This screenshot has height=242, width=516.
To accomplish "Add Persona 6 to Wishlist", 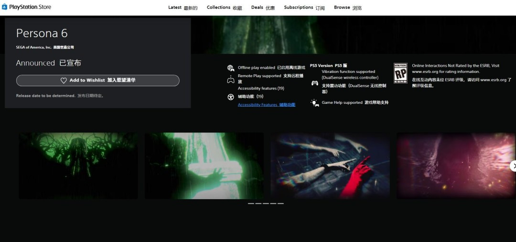I will click(98, 81).
